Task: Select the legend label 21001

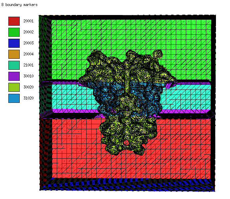Action: click(x=28, y=65)
